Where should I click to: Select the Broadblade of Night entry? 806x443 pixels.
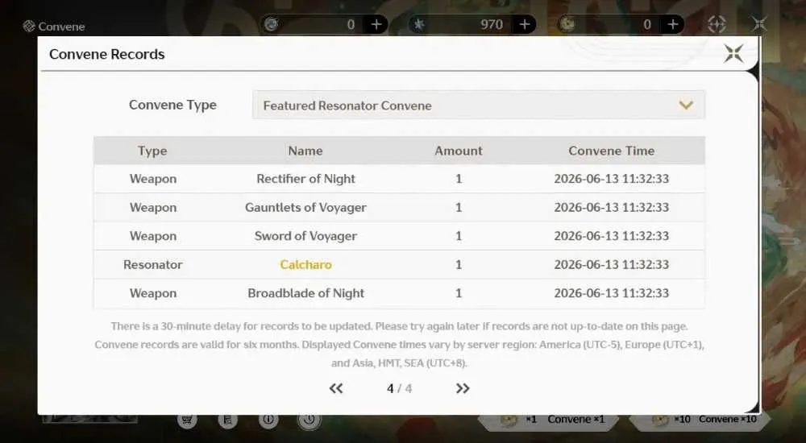click(305, 293)
